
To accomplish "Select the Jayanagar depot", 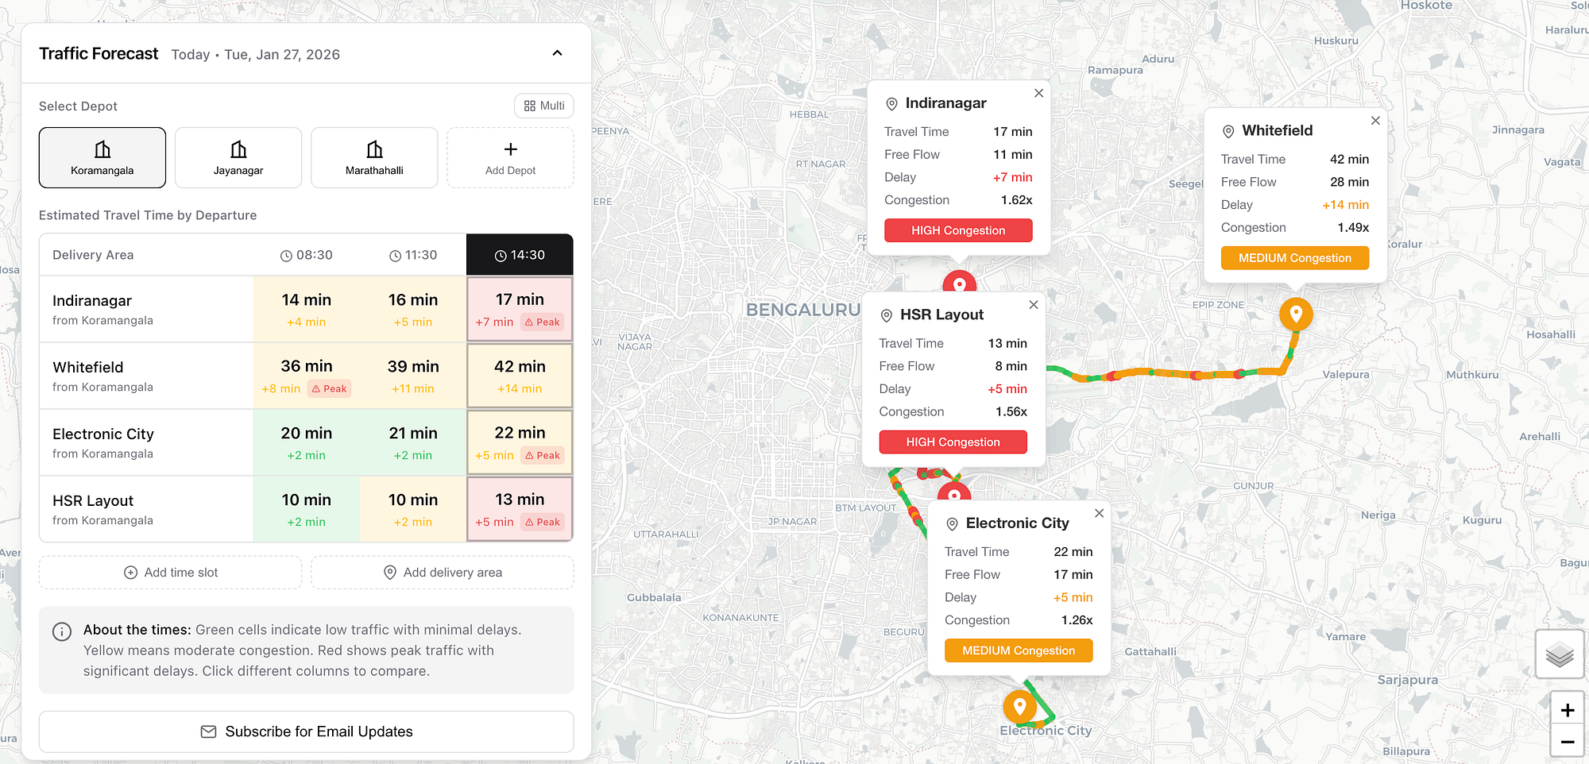I will click(238, 157).
